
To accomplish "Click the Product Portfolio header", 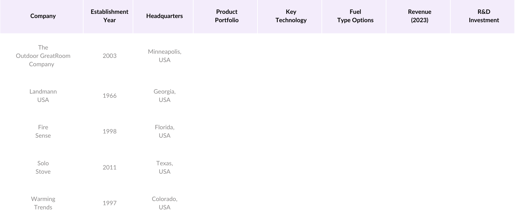I will 227,16.
